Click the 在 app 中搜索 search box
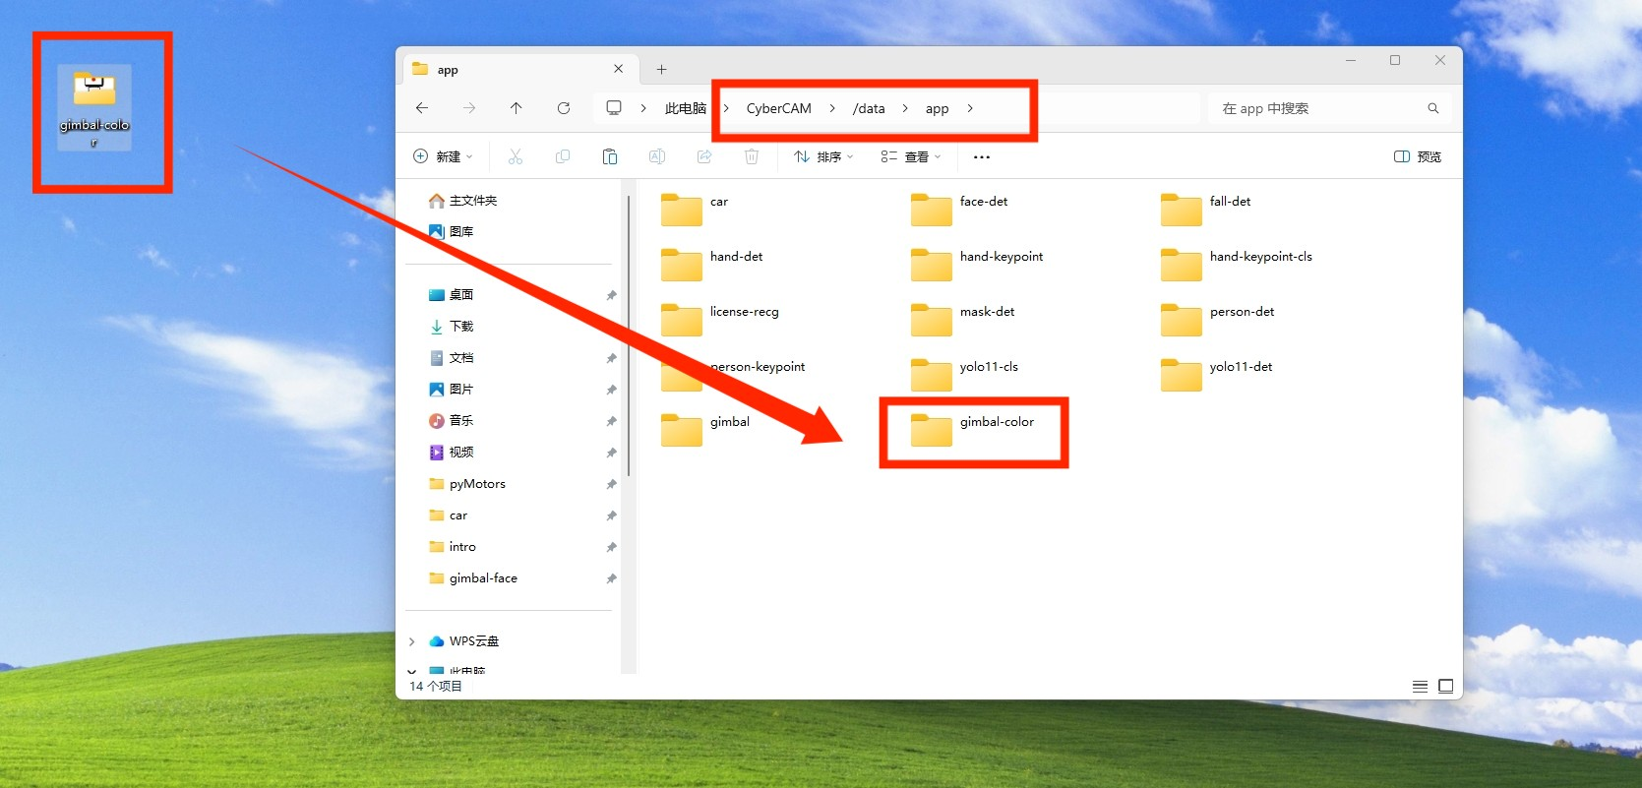 tap(1329, 108)
